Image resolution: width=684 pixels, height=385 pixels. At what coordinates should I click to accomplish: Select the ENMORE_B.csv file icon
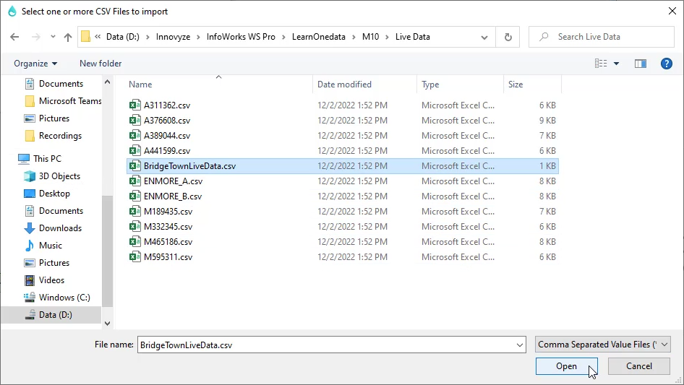(x=134, y=196)
